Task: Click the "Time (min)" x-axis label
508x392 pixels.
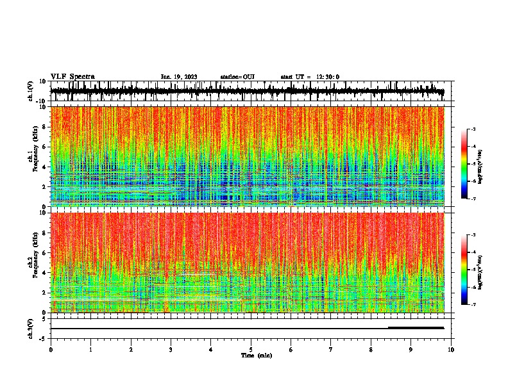Action: [x=257, y=355]
